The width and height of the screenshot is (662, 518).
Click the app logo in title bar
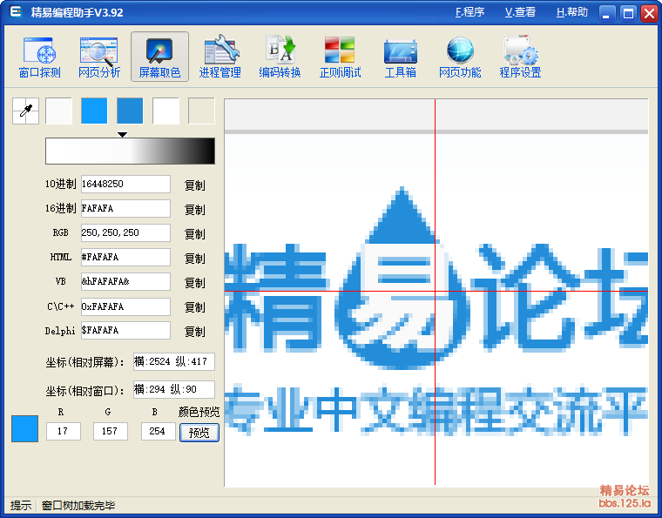16,12
